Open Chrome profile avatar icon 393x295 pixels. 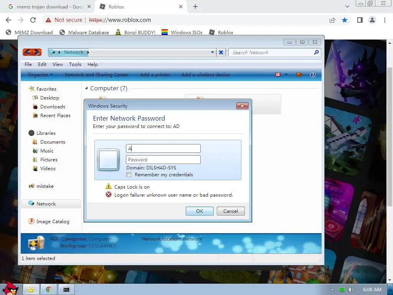pos(372,20)
